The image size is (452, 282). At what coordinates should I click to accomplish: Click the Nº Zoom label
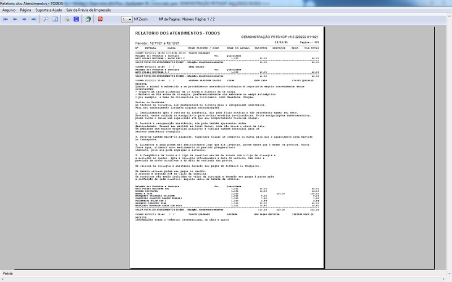pos(141,19)
